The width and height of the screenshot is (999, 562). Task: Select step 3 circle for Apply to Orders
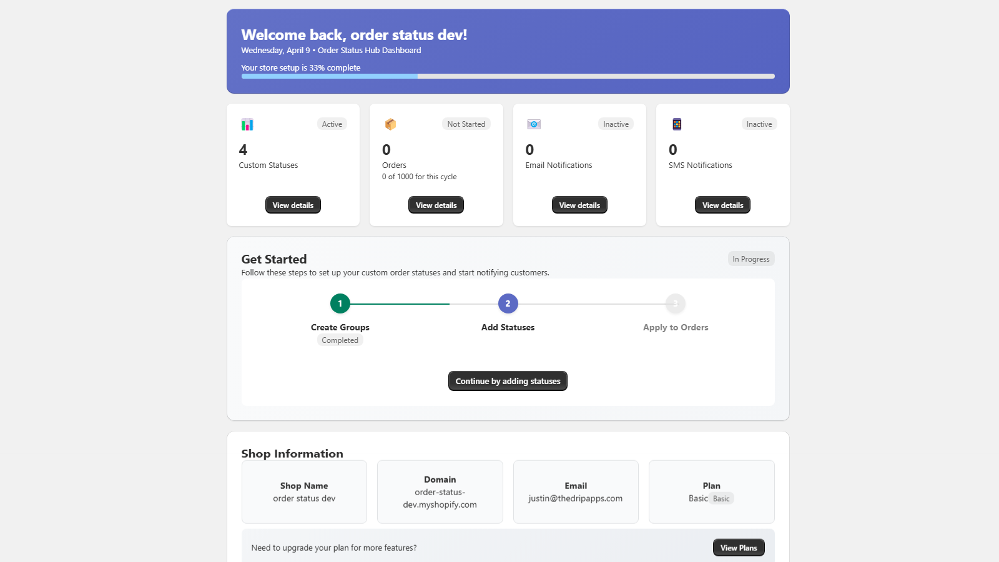675,303
